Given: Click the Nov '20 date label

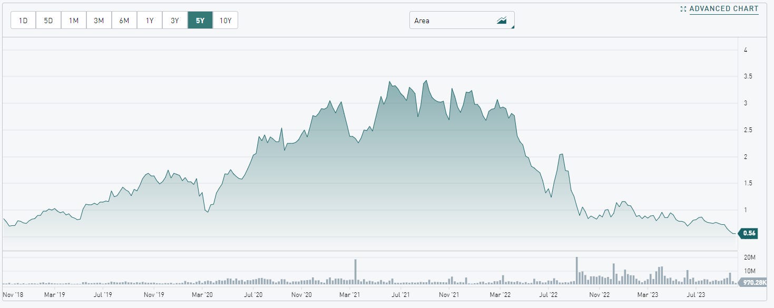Looking at the screenshot, I should pyautogui.click(x=301, y=295).
